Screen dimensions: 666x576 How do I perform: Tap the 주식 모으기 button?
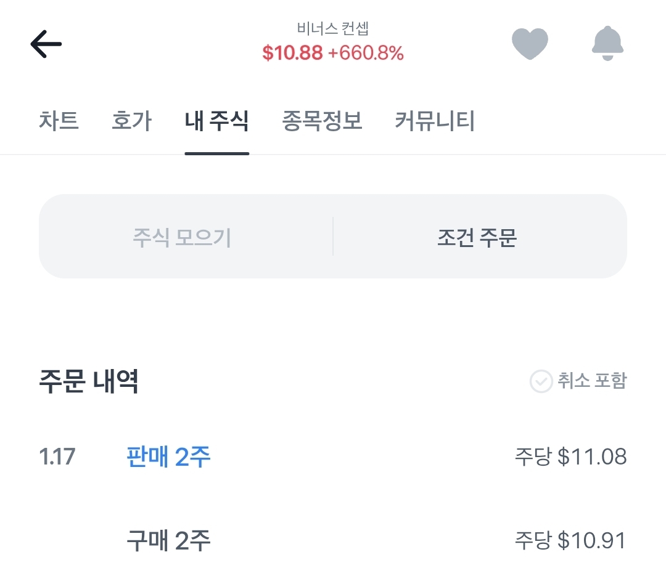(x=182, y=237)
